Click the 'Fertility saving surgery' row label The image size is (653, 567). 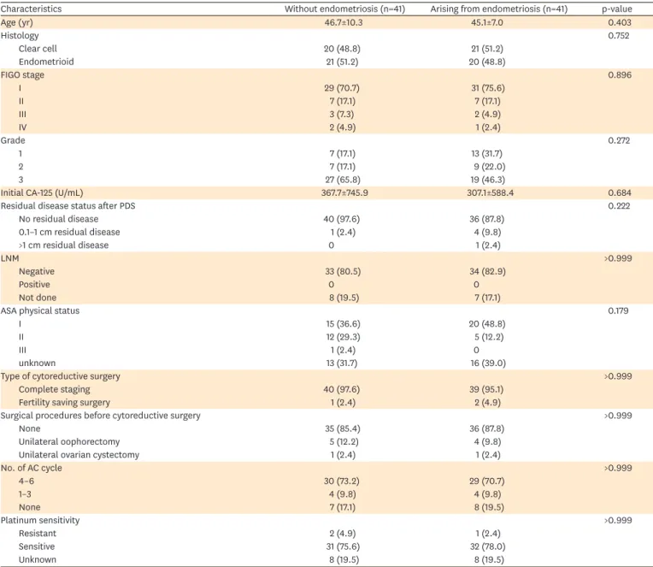64,403
